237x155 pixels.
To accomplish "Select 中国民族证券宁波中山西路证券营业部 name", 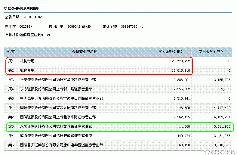I will pyautogui.click(x=62, y=98).
